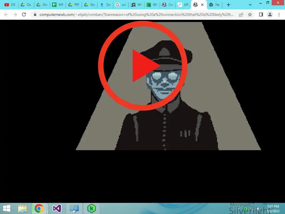The height and width of the screenshot is (214, 285).
Task: Open the Kaspersky tray icon
Action: (x=245, y=209)
